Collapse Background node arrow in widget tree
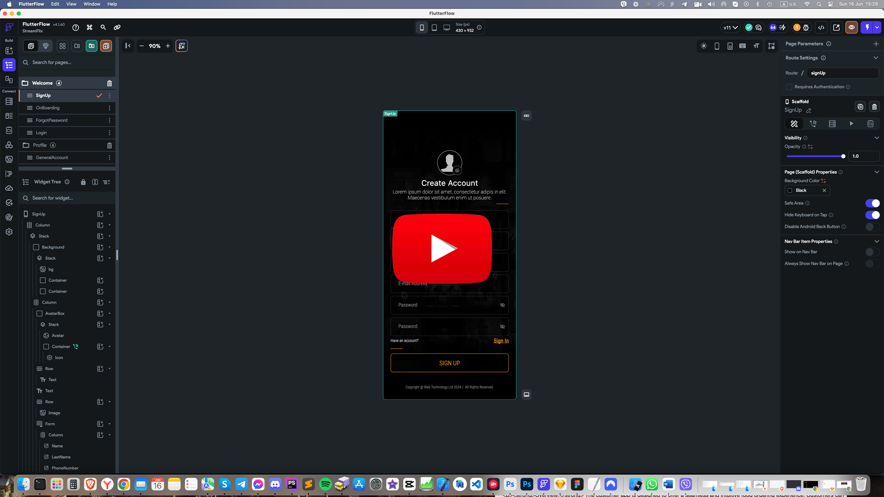The image size is (884, 497). (110, 247)
